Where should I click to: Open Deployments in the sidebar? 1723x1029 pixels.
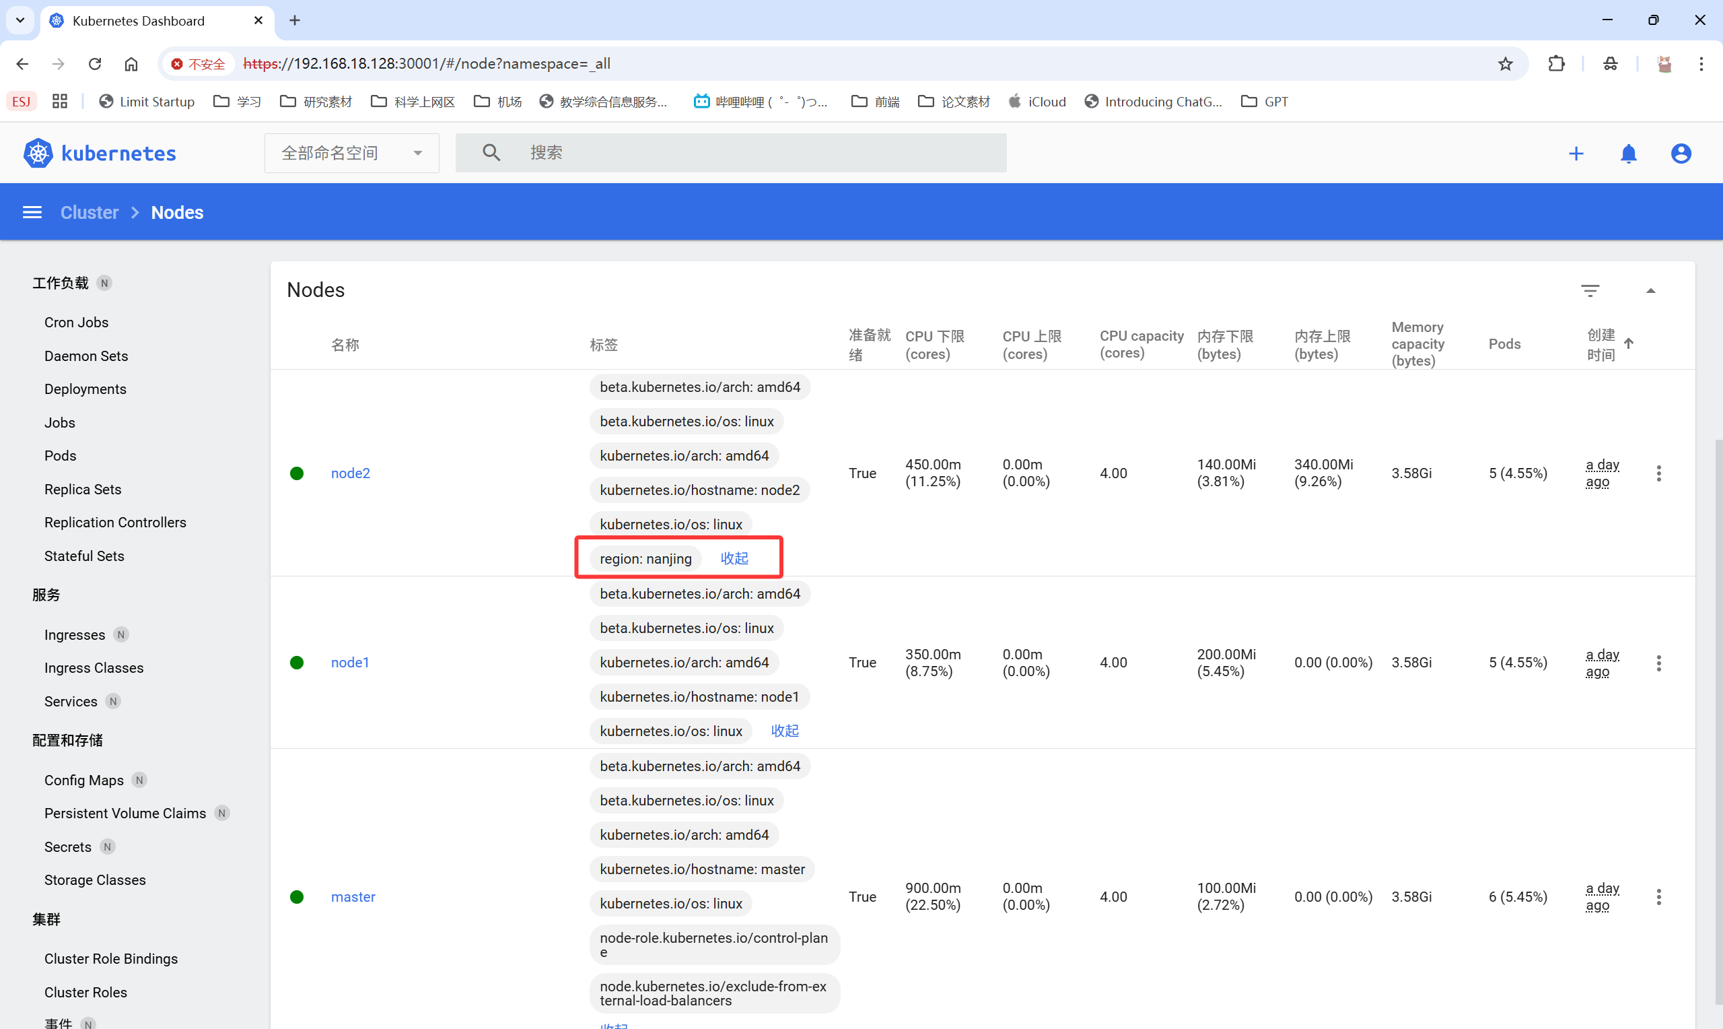85,389
